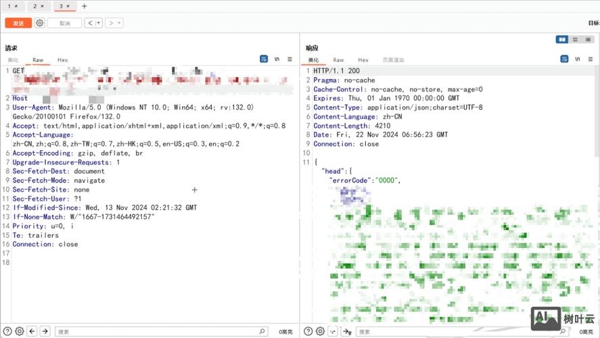Select the request Hex tab
The image size is (600, 338).
click(63, 60)
